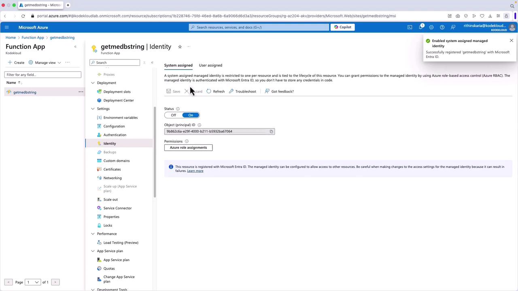The width and height of the screenshot is (518, 291).
Task: Favorite getmedbstring with the star icon
Action: tap(180, 46)
